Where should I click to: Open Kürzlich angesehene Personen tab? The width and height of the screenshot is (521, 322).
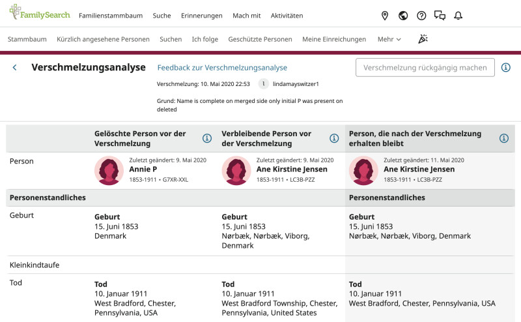coord(103,39)
